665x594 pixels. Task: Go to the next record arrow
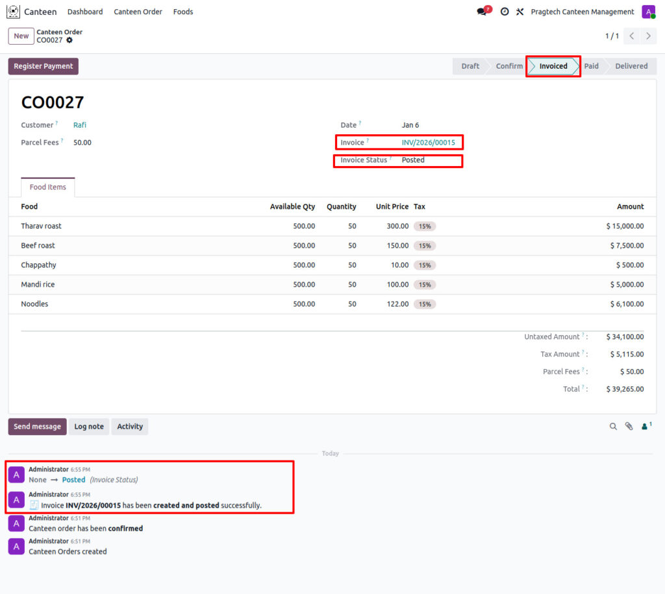(x=648, y=36)
